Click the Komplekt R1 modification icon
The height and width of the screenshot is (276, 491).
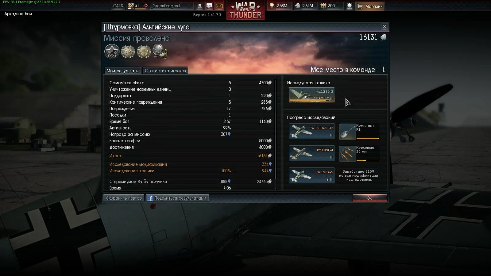coord(347,131)
